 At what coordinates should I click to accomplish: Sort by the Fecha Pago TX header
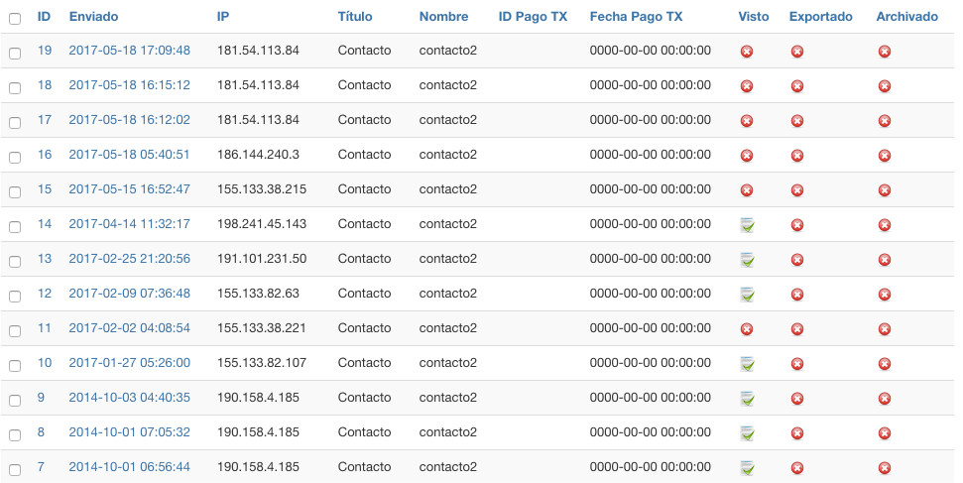636,17
